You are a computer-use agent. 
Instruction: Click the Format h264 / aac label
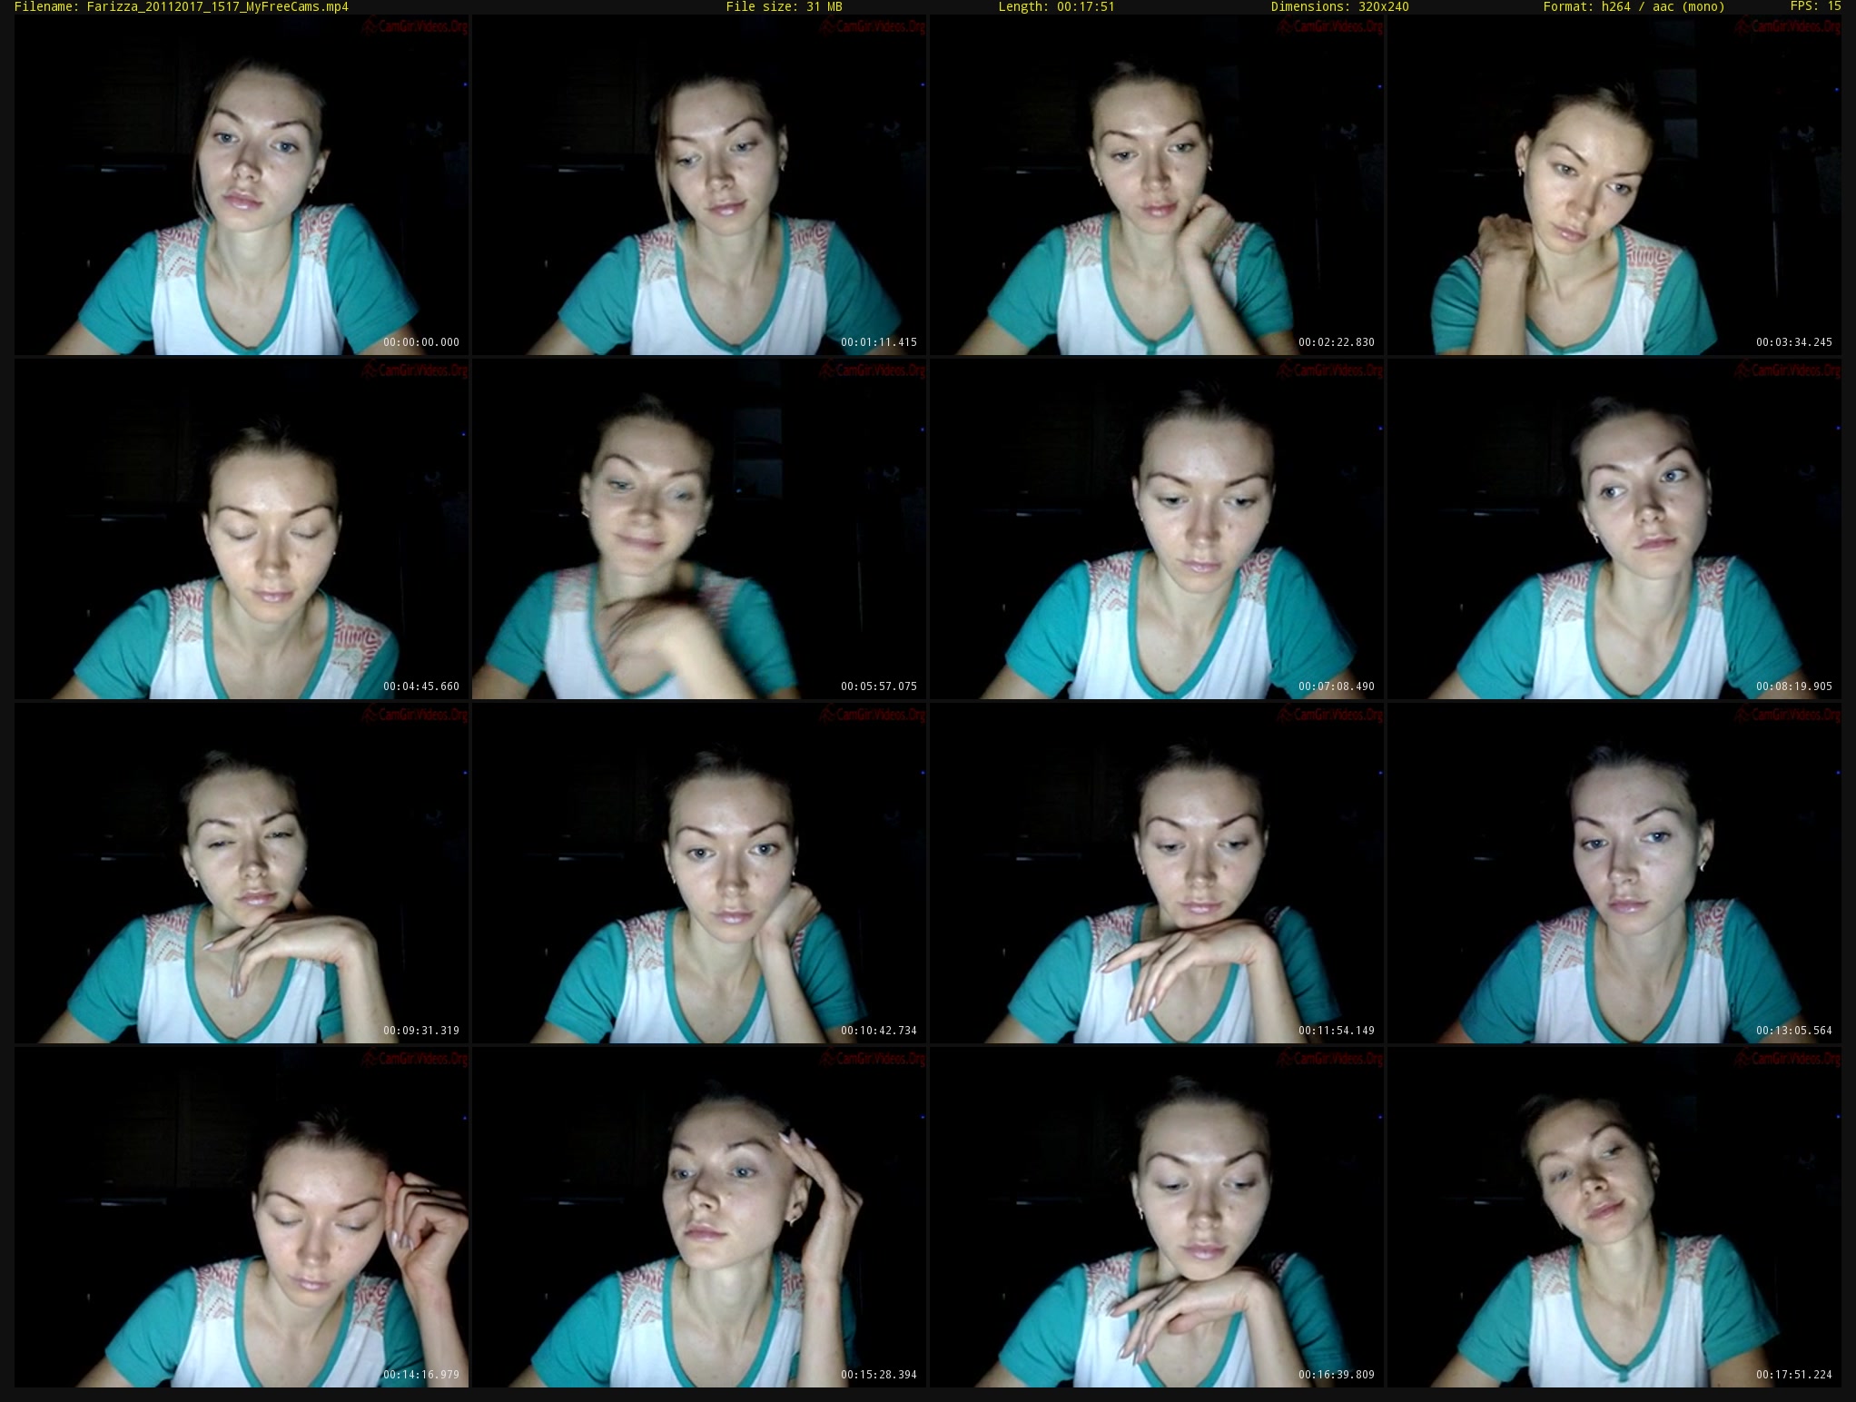pos(1634,7)
